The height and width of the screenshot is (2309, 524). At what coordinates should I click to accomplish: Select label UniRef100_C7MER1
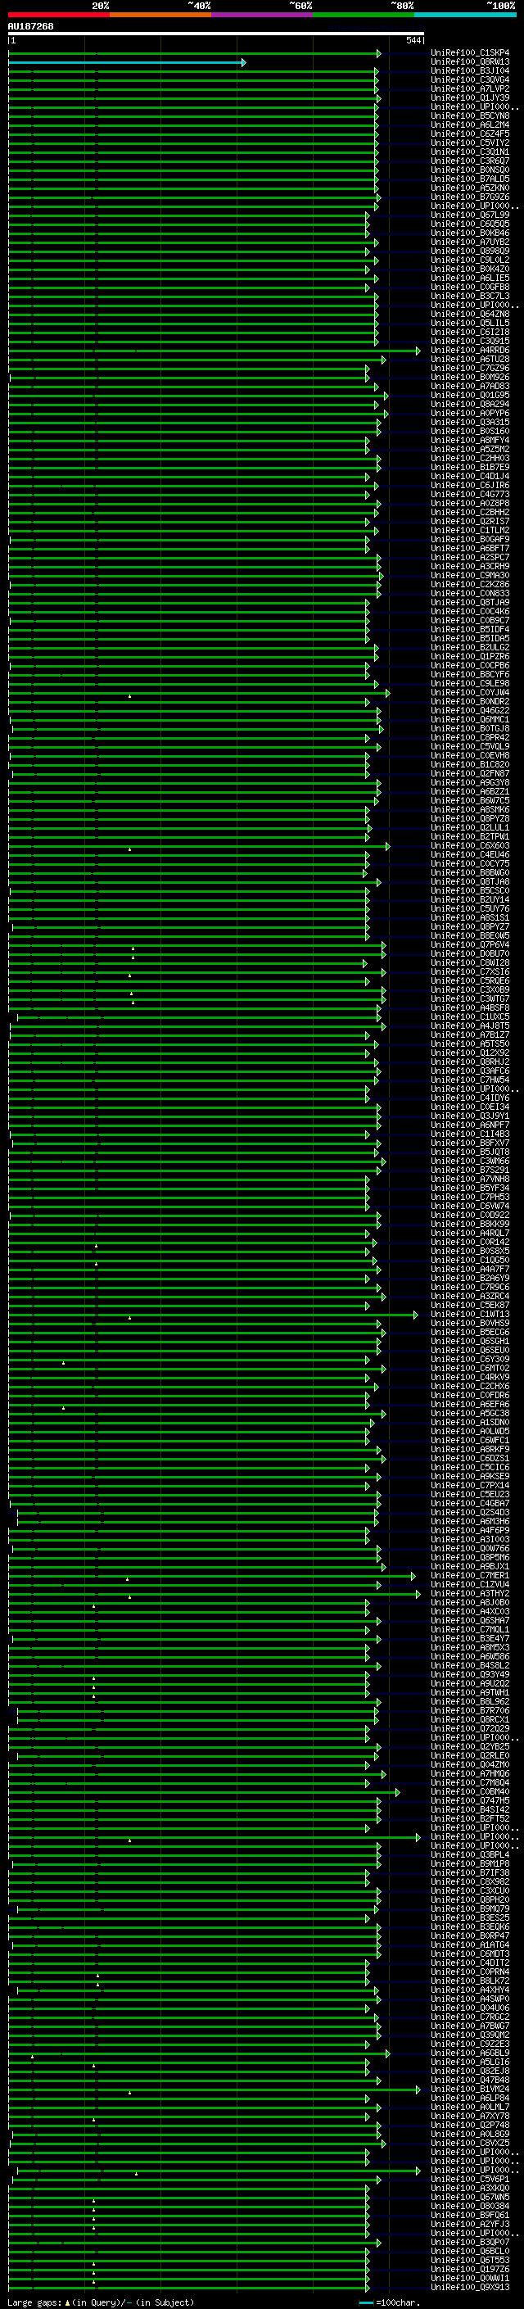pyautogui.click(x=470, y=1575)
